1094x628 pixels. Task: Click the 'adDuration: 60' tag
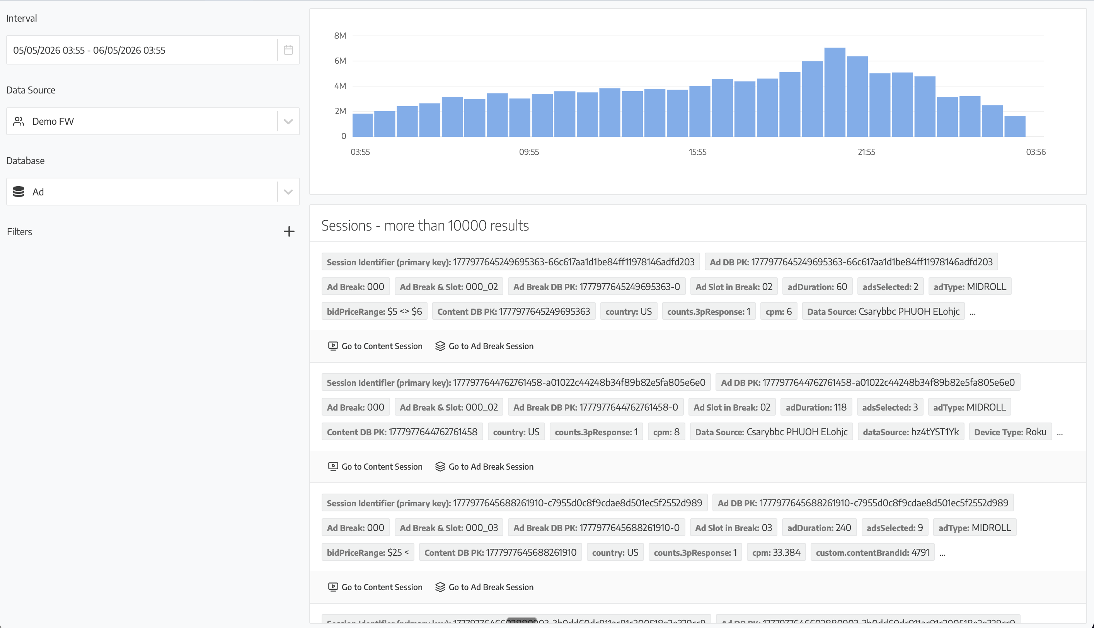point(817,287)
